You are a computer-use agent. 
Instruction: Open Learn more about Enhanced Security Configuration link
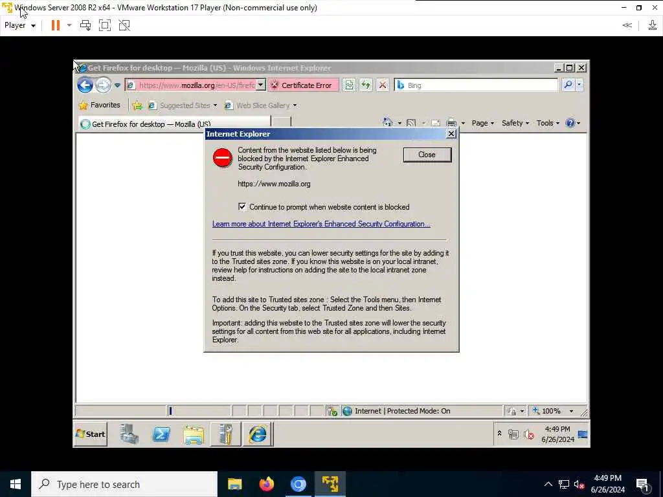tap(321, 224)
